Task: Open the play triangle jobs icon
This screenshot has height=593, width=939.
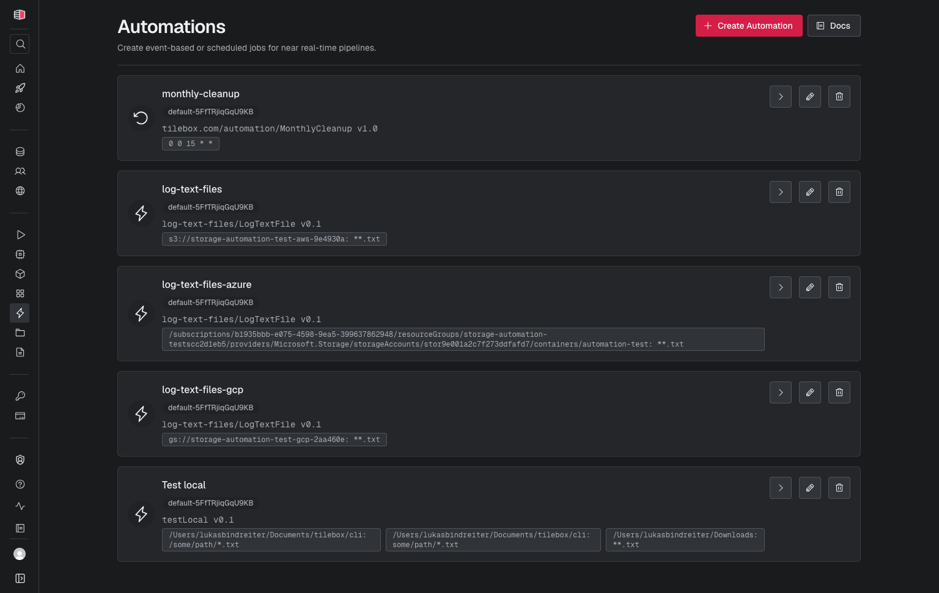Action: point(20,235)
